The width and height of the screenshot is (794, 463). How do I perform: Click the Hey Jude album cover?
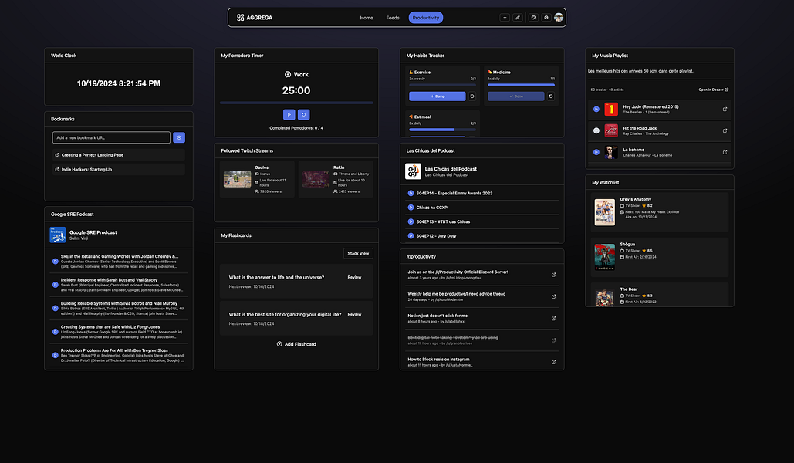[611, 109]
